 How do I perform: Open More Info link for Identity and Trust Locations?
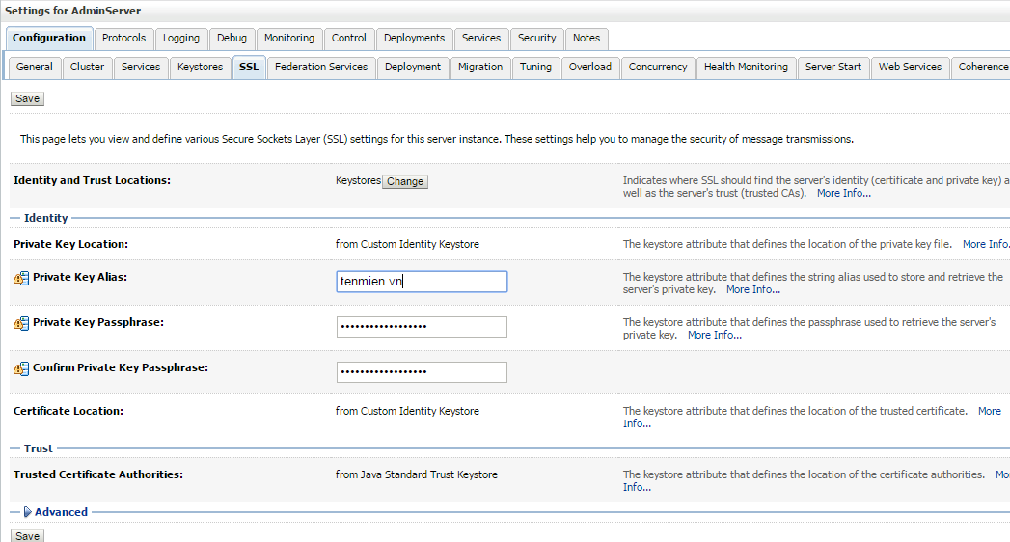pos(844,193)
